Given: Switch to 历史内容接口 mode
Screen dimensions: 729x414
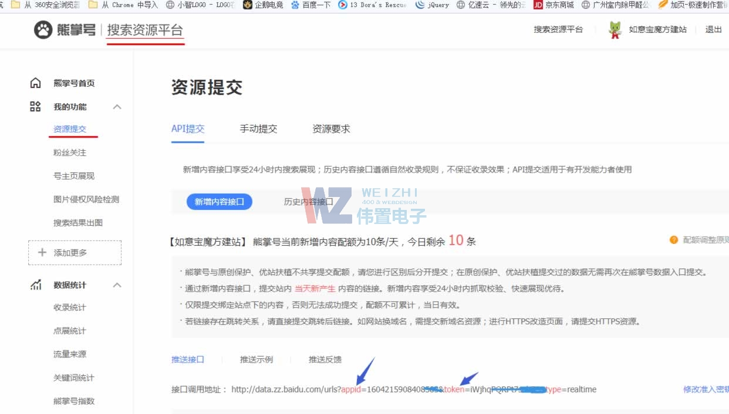Looking at the screenshot, I should [x=309, y=201].
